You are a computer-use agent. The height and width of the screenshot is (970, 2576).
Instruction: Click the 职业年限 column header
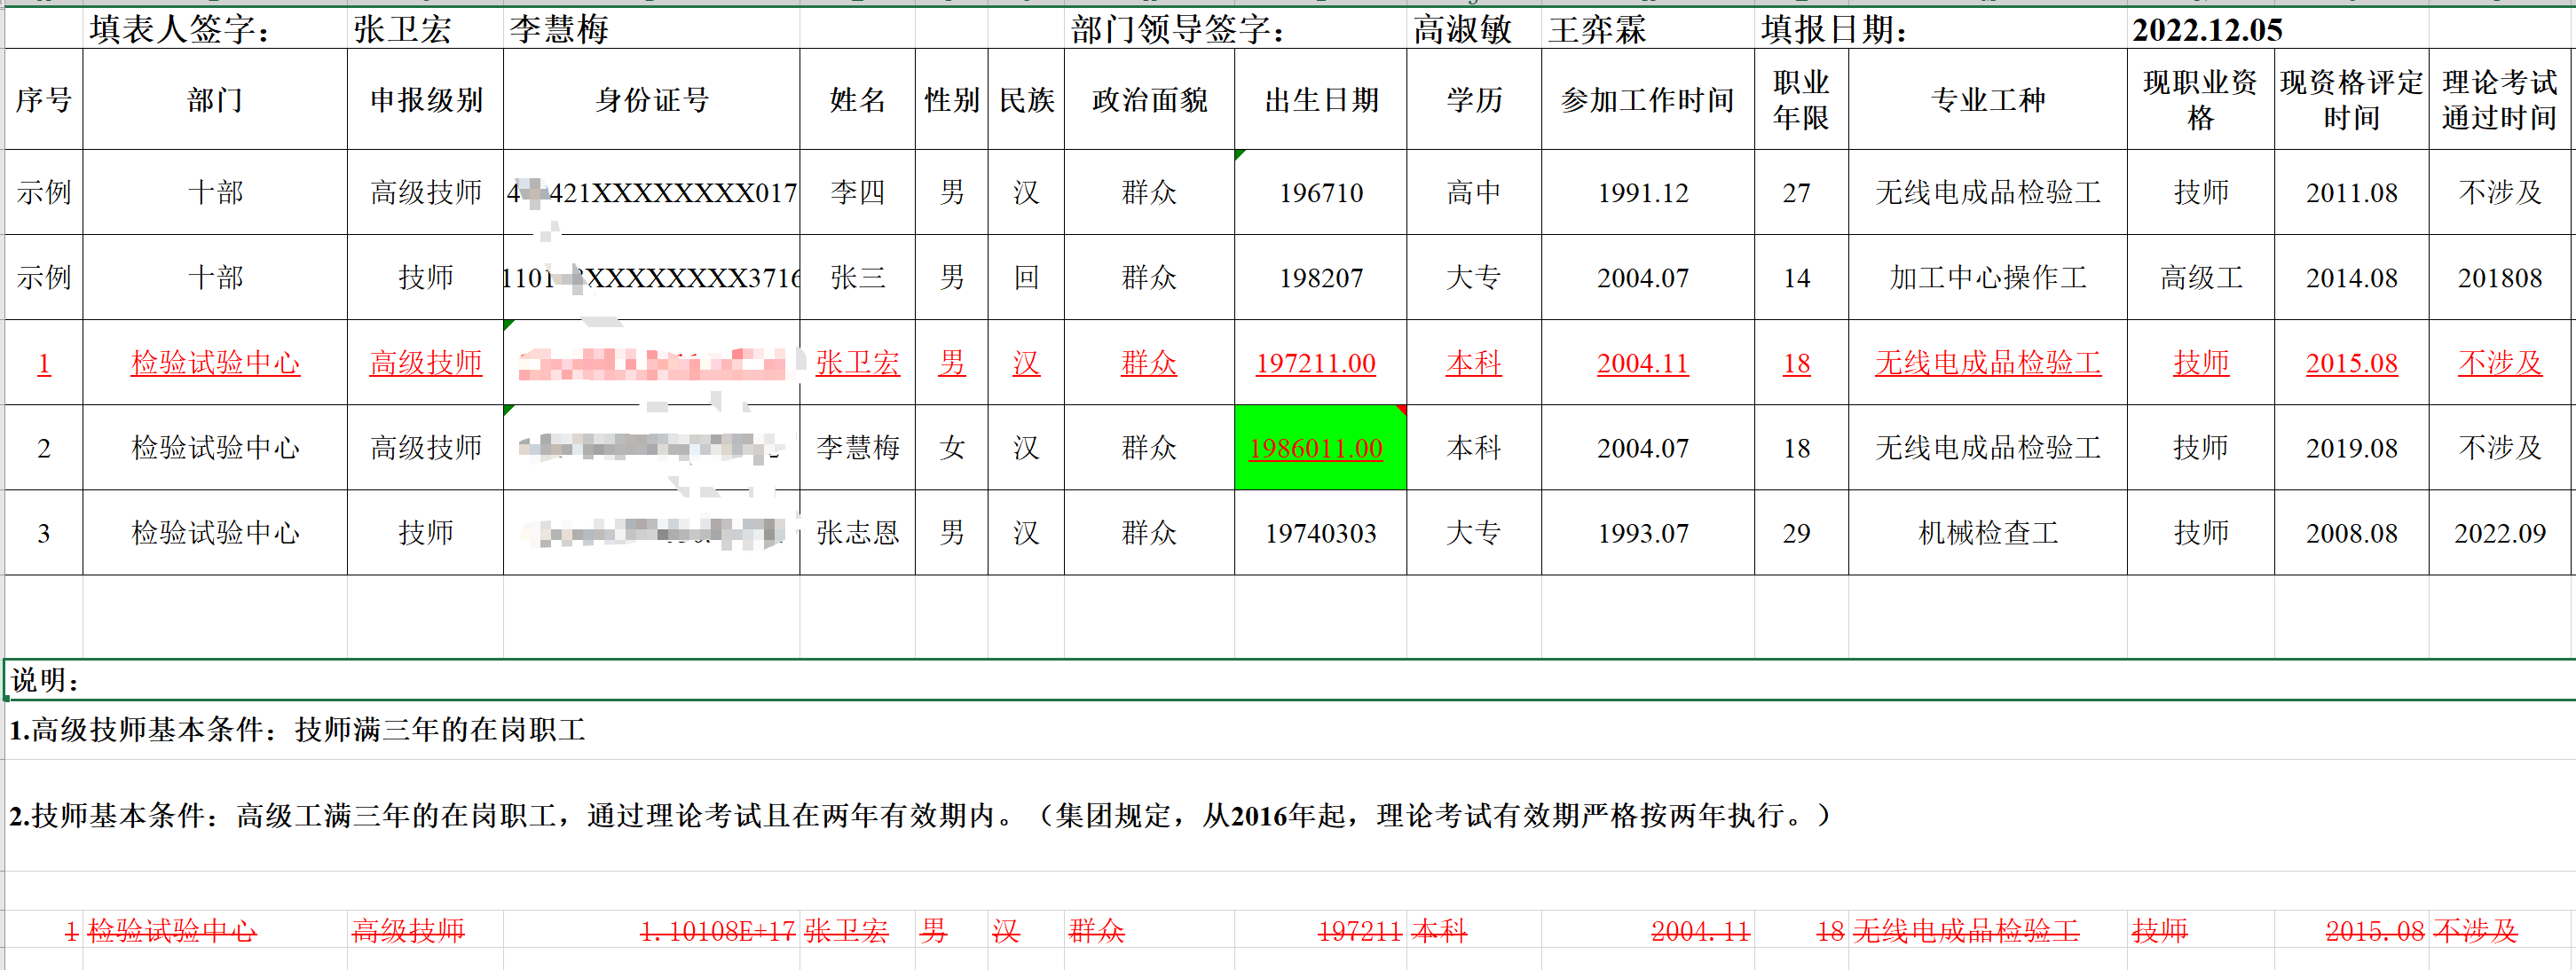coord(1801,100)
